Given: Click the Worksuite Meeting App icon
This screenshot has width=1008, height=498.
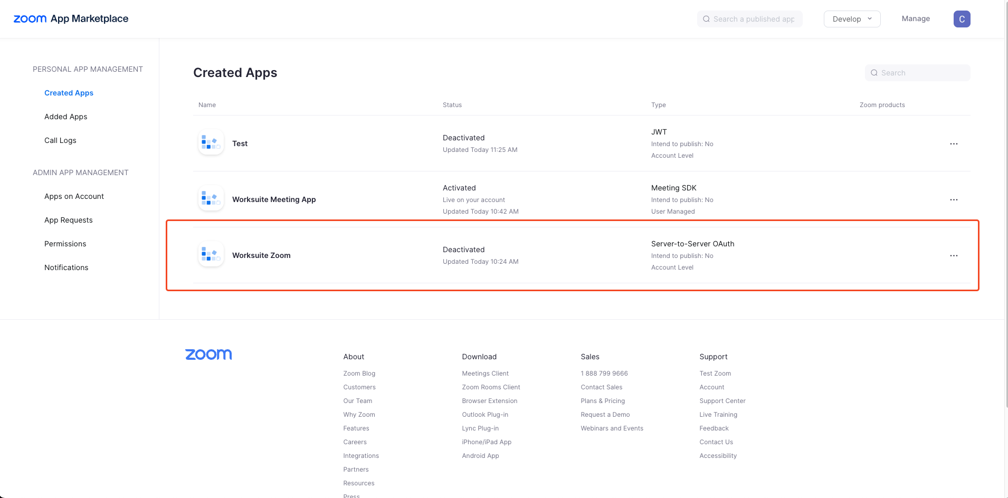Looking at the screenshot, I should coord(211,199).
